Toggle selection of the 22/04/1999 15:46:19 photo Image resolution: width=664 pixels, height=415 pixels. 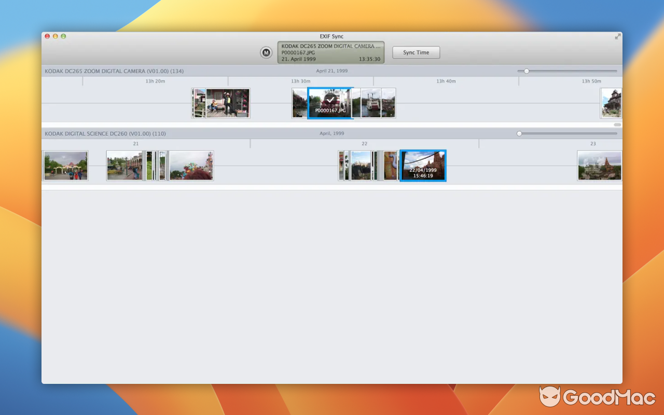click(423, 165)
